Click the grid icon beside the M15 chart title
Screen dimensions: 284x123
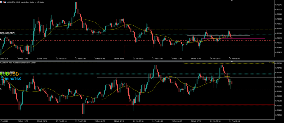click(2, 2)
